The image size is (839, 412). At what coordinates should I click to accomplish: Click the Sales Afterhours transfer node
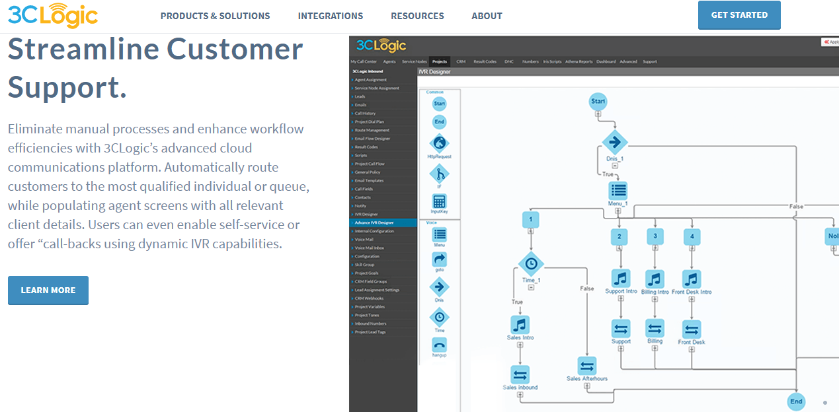click(x=587, y=365)
